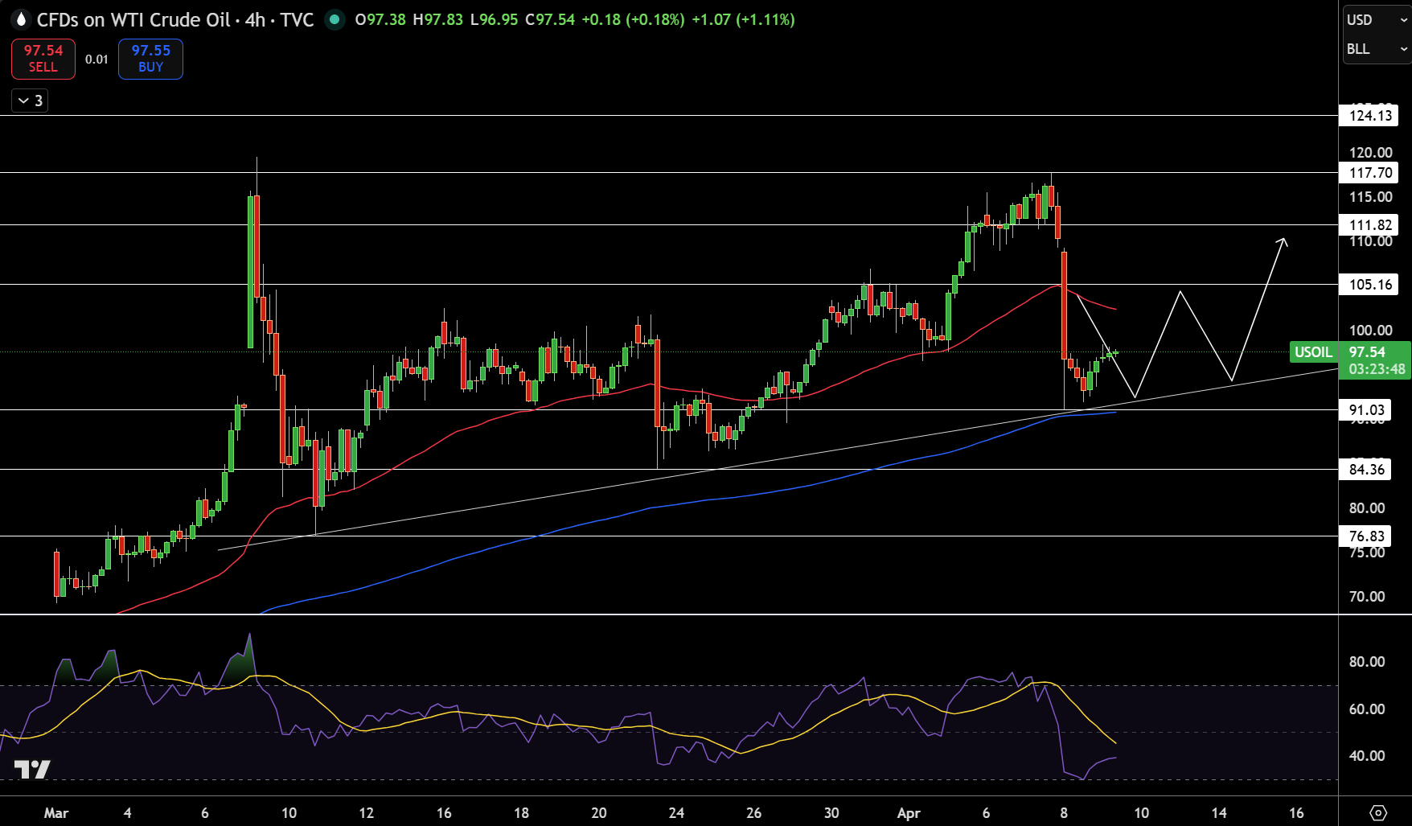
Task: Click the white arrowhead of projected path
Action: pos(1283,241)
